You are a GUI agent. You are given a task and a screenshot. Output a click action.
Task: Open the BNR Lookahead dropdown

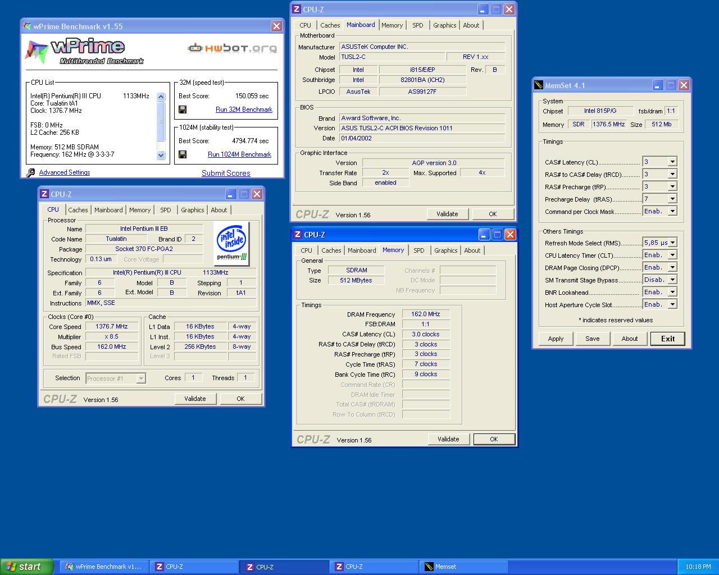(672, 292)
